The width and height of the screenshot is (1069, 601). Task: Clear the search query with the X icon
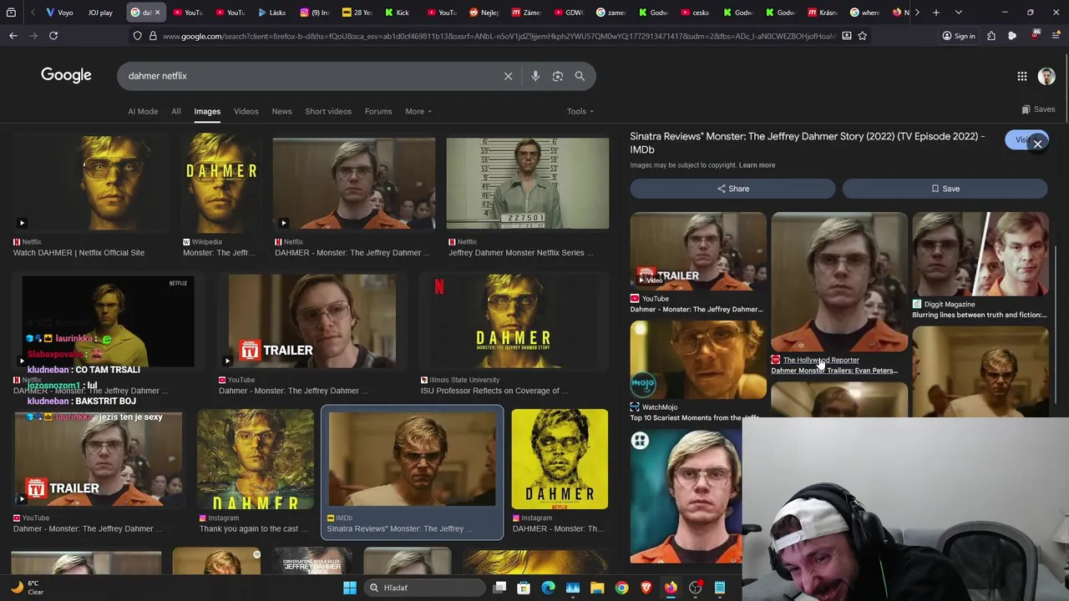click(508, 76)
